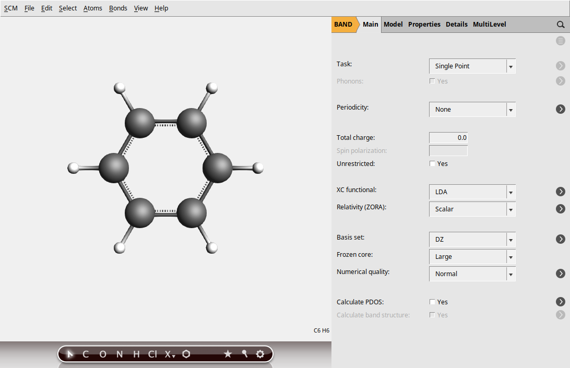Viewport: 570px width, 368px height.
Task: Toggle the Phonons Yes checkbox
Action: pos(432,81)
